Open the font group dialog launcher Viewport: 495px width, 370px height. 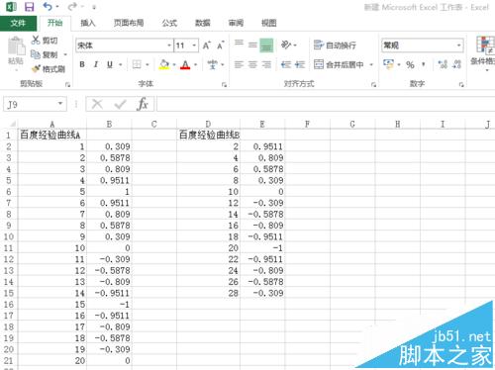click(224, 85)
